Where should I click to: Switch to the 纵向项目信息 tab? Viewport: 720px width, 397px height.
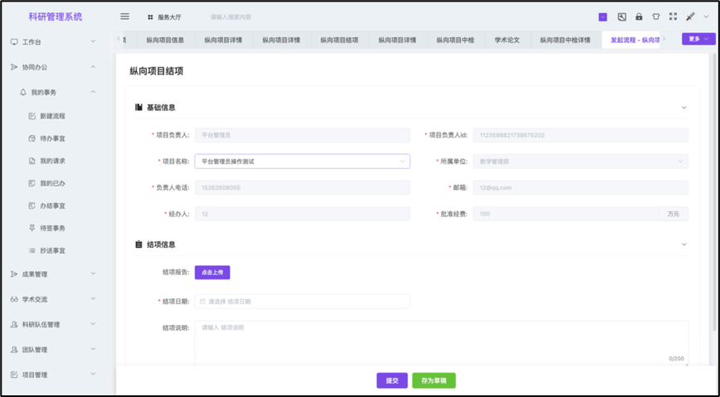pos(165,40)
